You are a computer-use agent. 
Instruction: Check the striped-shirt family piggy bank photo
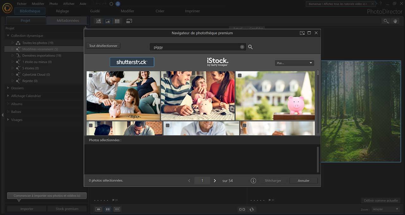[165, 75]
